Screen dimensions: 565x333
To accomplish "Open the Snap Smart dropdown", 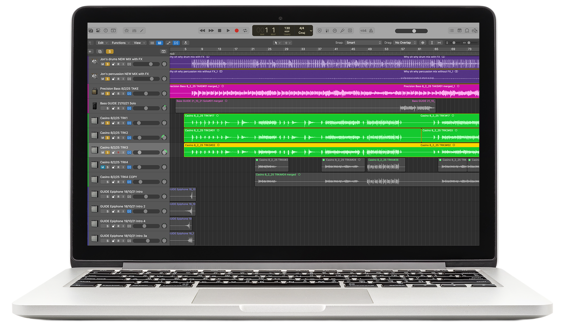I will tap(363, 43).
